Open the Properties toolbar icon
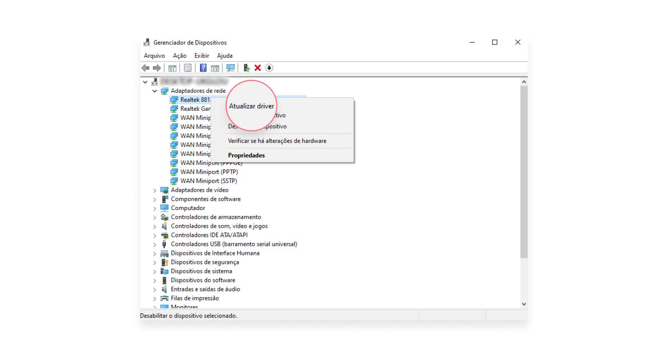This screenshot has width=668, height=356. point(187,68)
